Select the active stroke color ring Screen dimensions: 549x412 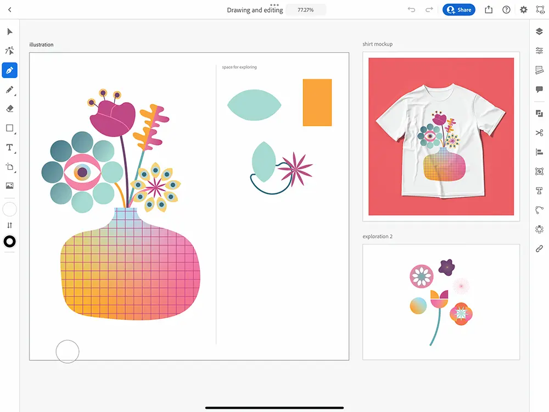point(9,242)
